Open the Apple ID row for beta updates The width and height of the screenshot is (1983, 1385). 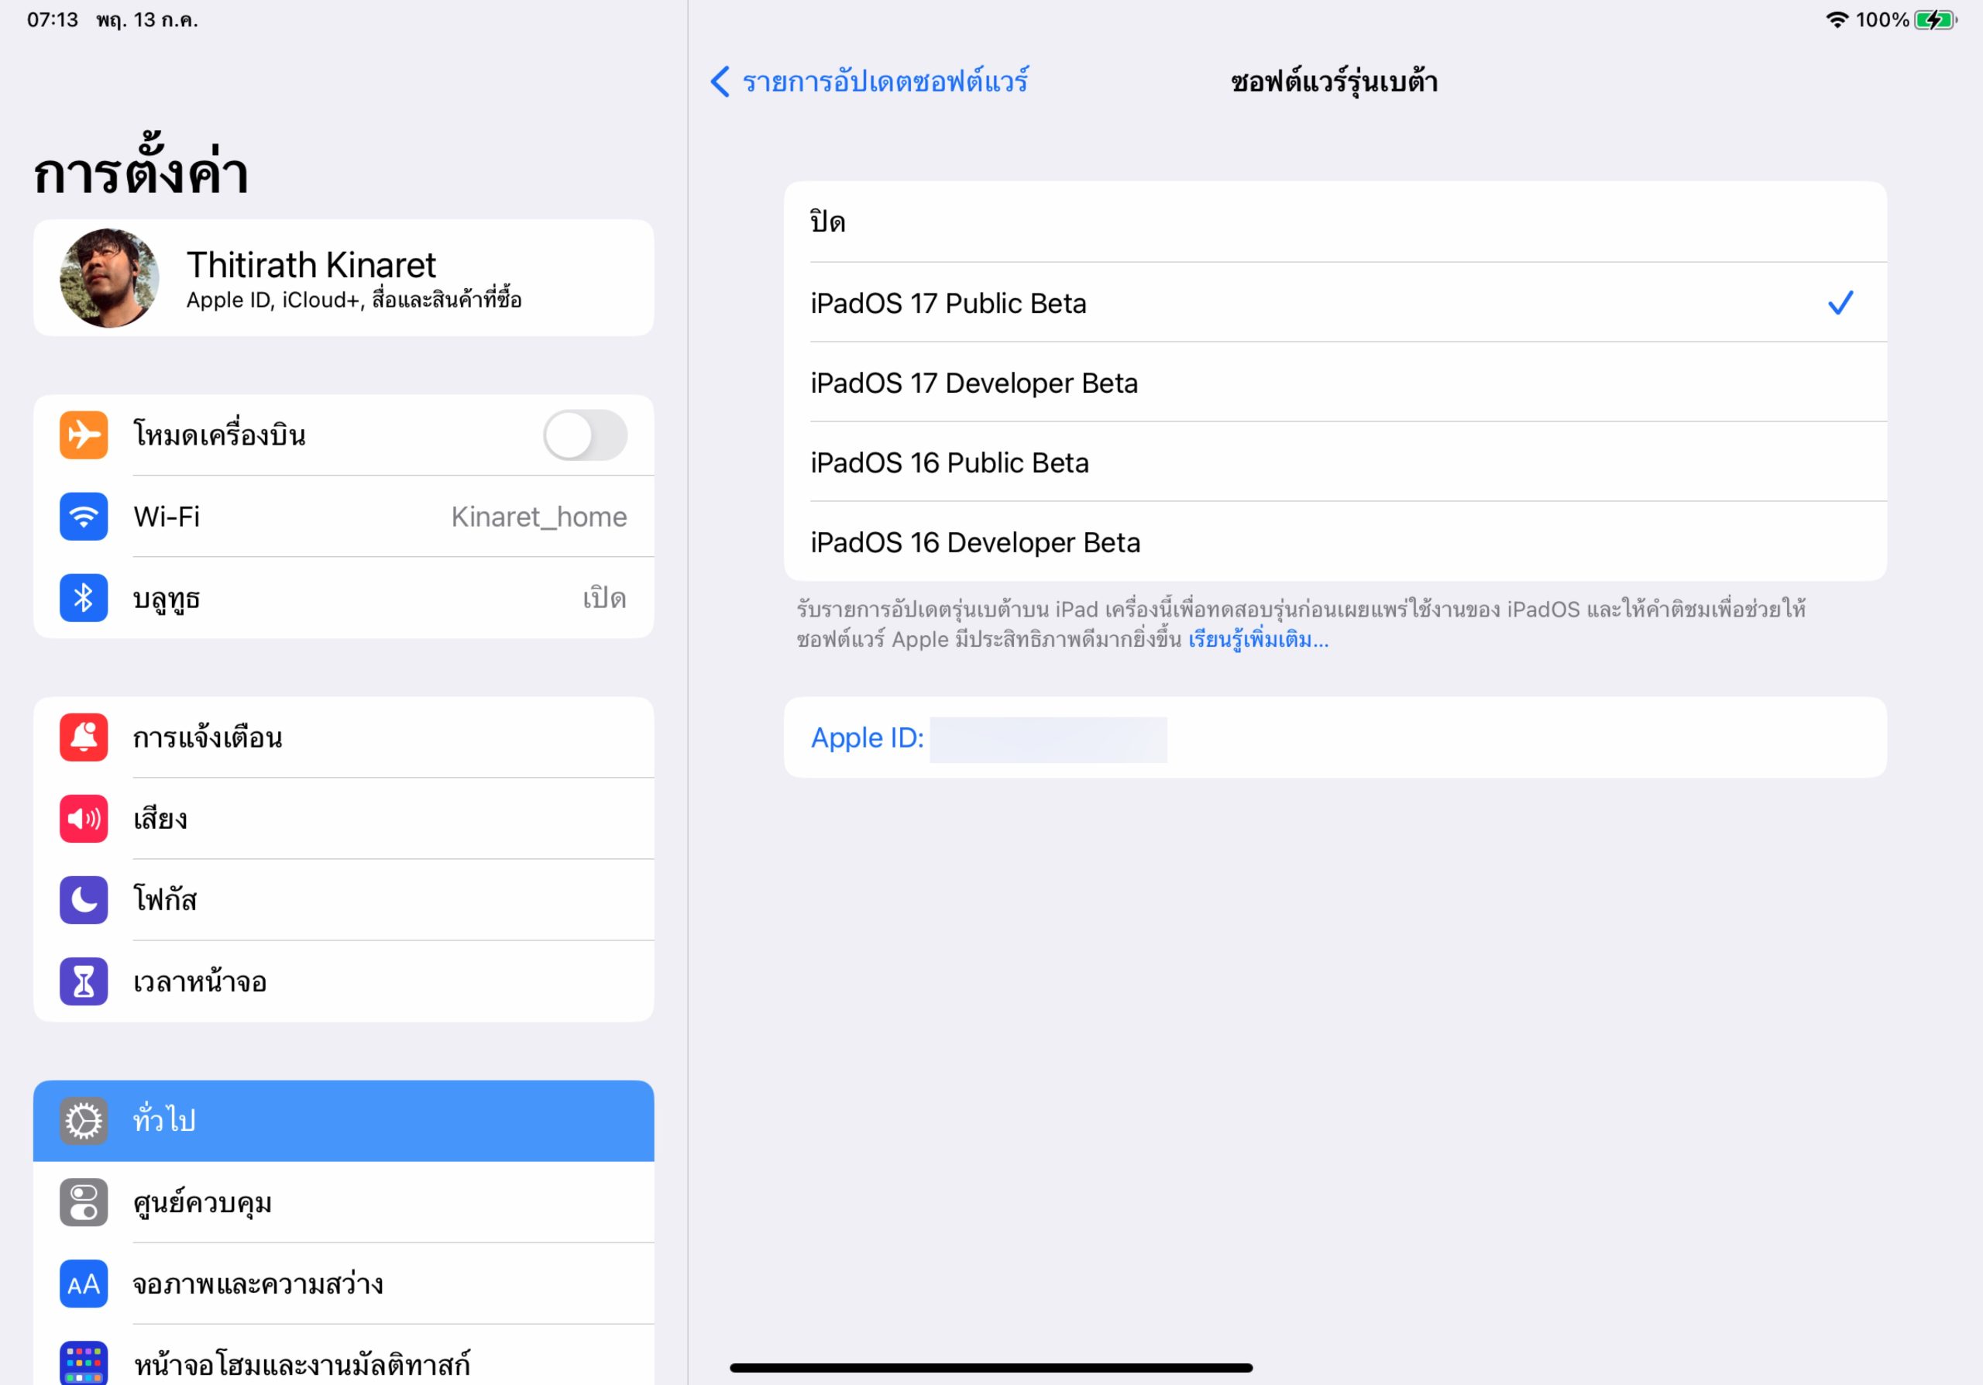[1335, 738]
